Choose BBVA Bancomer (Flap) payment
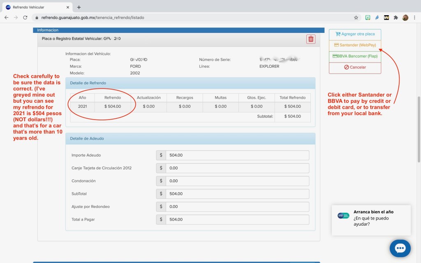 (355, 56)
